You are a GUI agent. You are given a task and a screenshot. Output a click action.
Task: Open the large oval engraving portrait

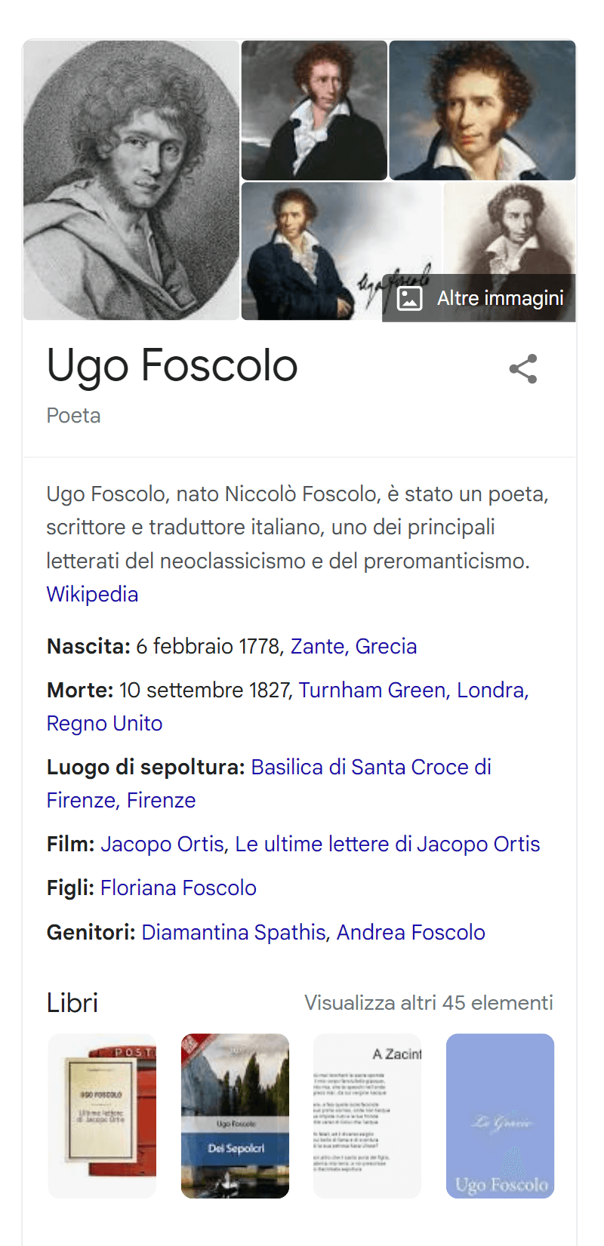pyautogui.click(x=131, y=180)
